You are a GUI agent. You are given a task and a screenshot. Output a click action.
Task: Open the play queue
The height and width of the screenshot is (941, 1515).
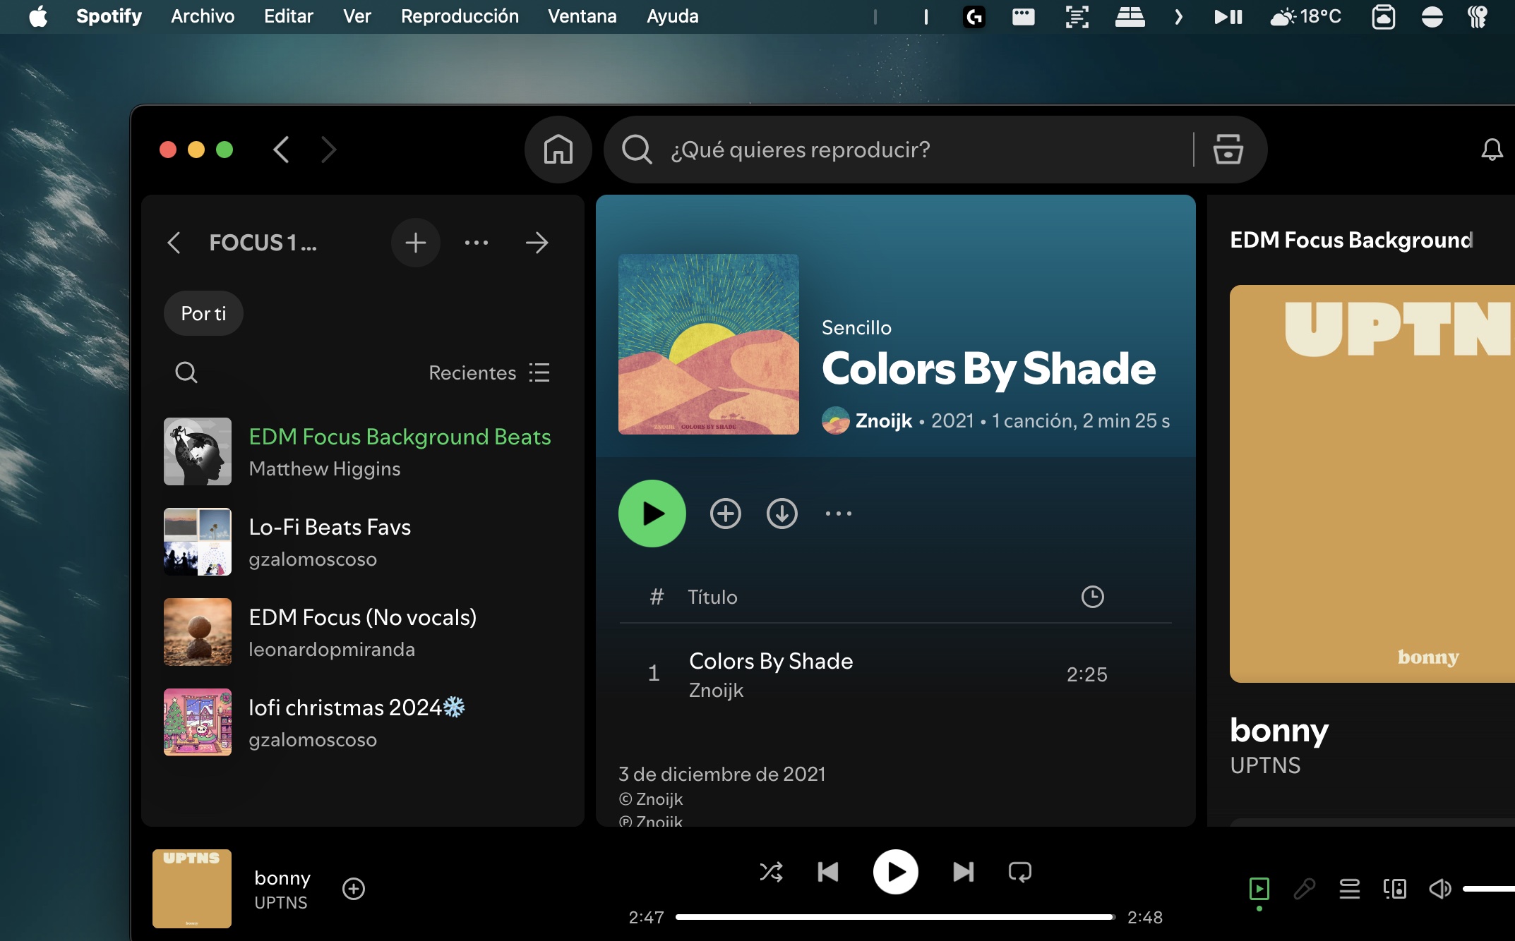click(x=1350, y=889)
